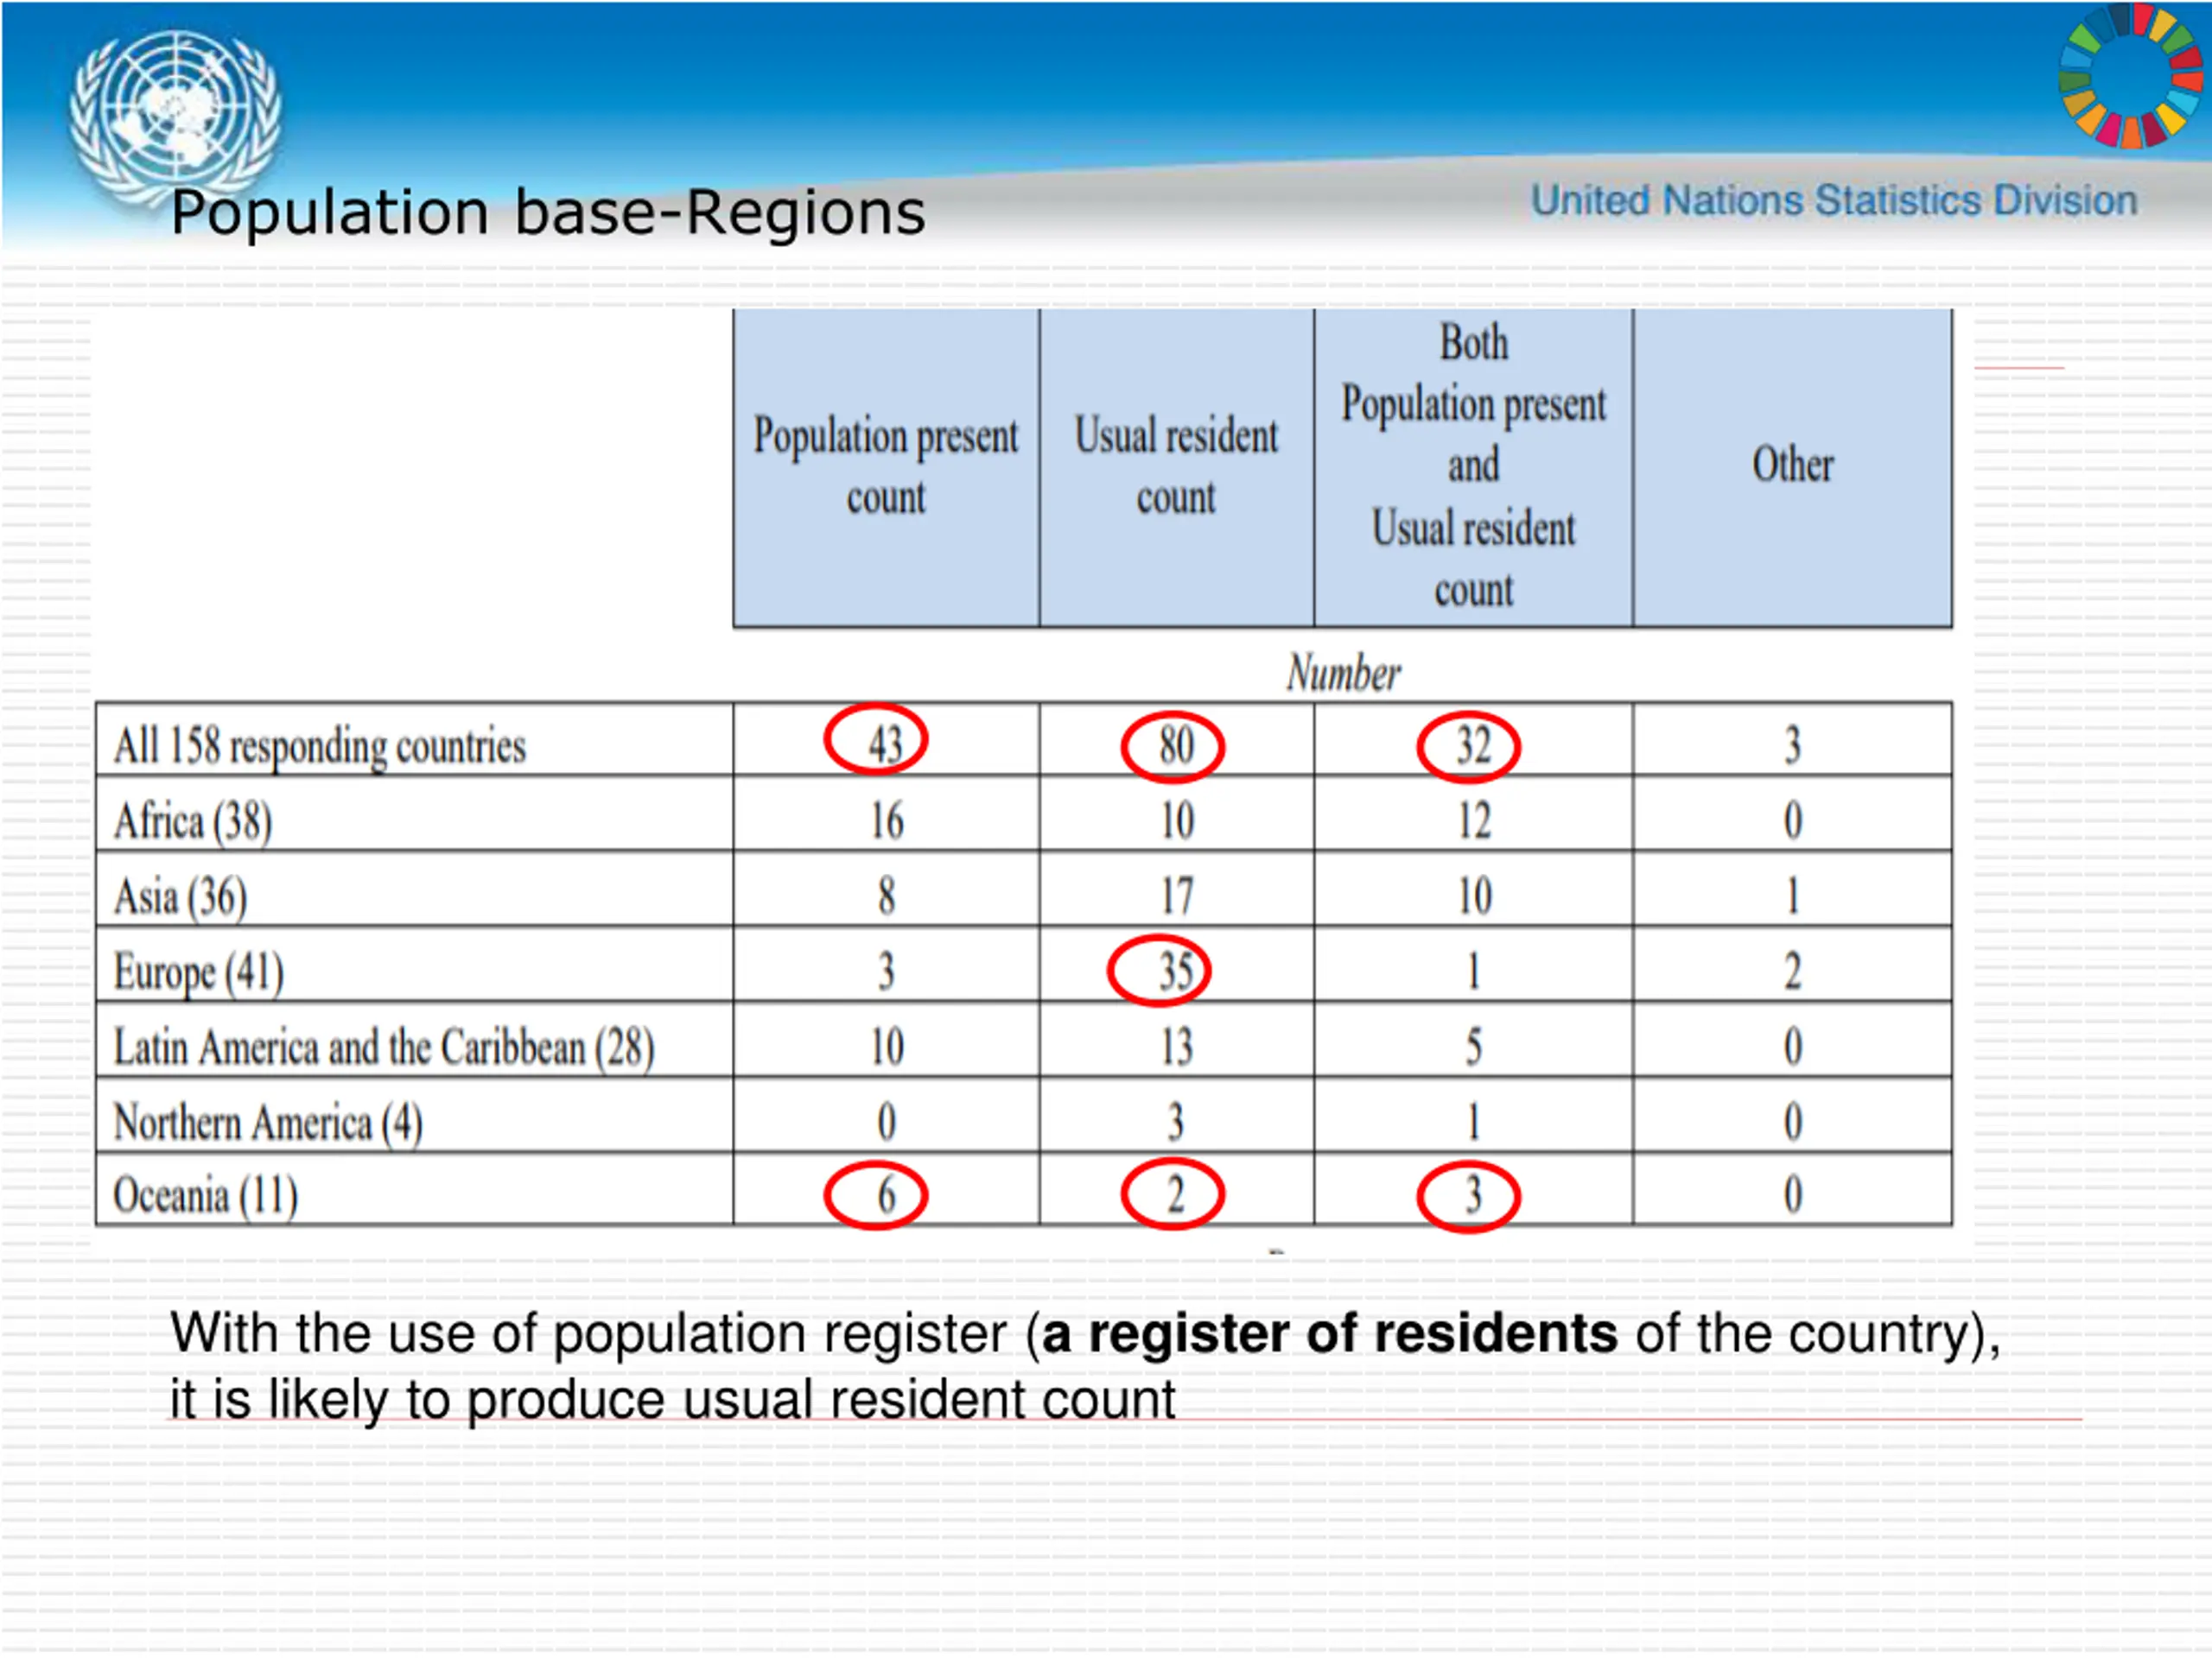Click Oceania's circled Usual resident value 2
2212x1658 pixels.
[1173, 1194]
